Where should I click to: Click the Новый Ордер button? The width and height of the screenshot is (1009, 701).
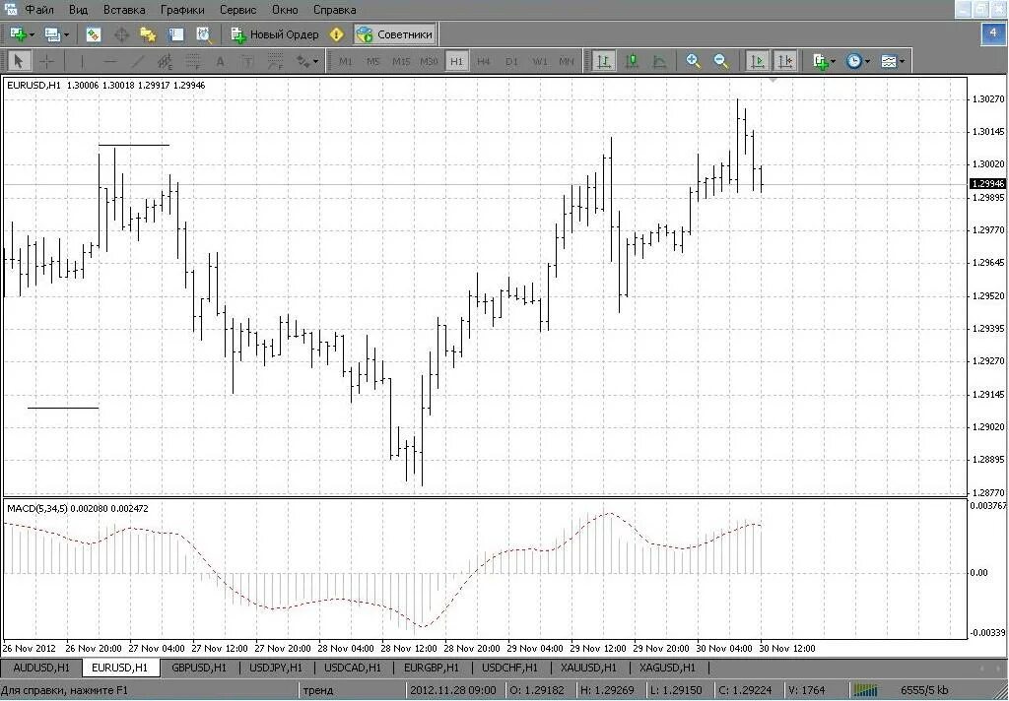tap(276, 34)
